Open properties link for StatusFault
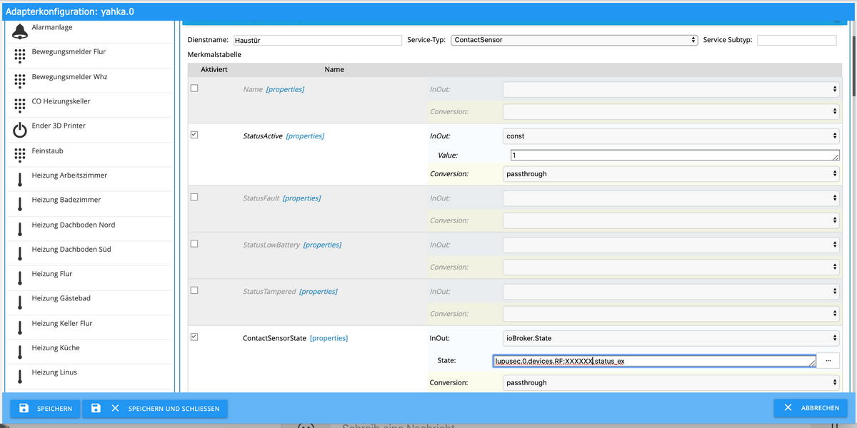The height and width of the screenshot is (428, 857). [x=301, y=198]
